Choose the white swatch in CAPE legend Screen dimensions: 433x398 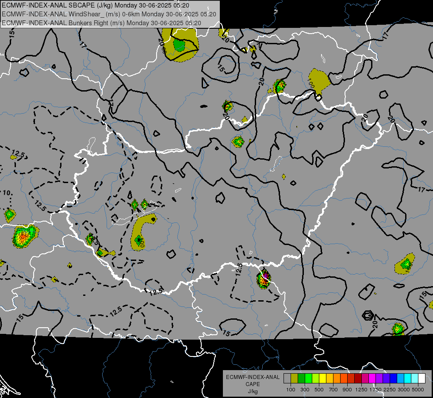point(422,379)
